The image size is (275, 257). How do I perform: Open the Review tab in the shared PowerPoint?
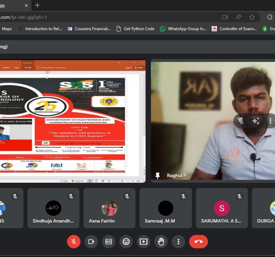coord(6,68)
